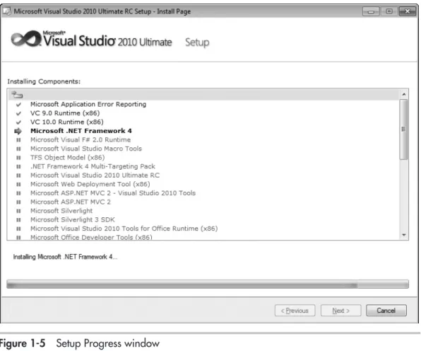Click pending icon beside ASP.NET MVC 2 - Visual Studio 2010 Tools
Image resolution: width=421 pixels, height=351 pixels.
18,193
